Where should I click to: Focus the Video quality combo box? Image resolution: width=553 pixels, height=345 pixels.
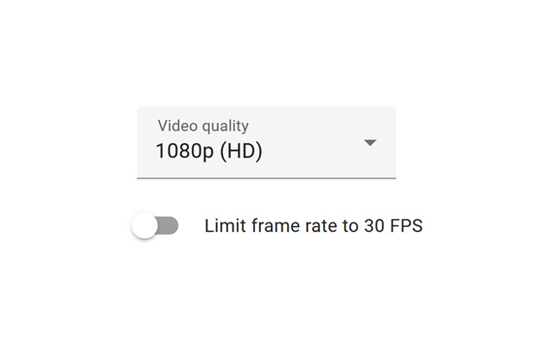click(x=266, y=142)
